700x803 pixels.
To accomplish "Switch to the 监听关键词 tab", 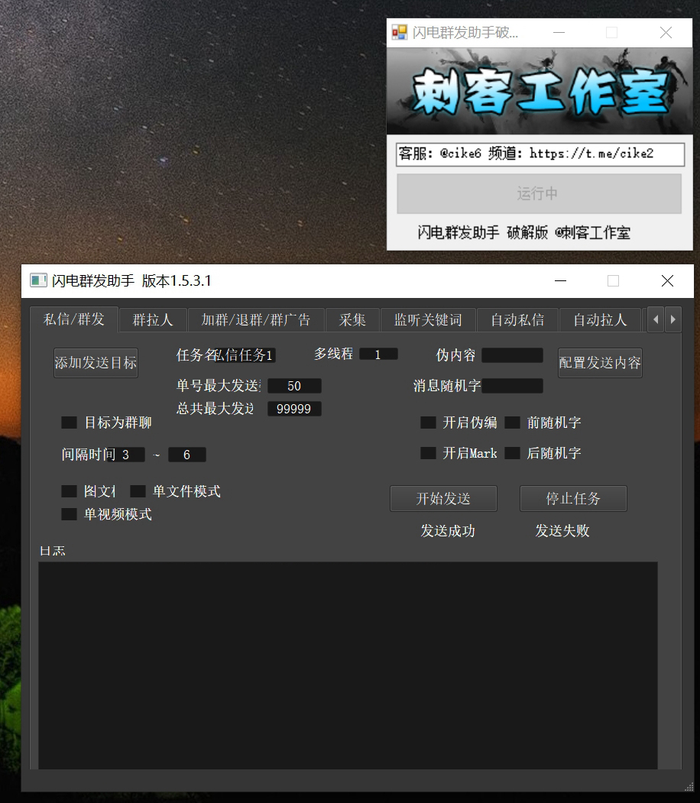I will pyautogui.click(x=428, y=320).
